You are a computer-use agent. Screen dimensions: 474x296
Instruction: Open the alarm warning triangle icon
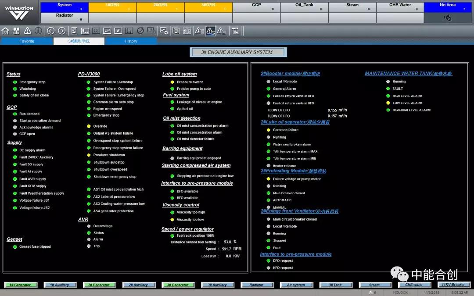point(27,31)
